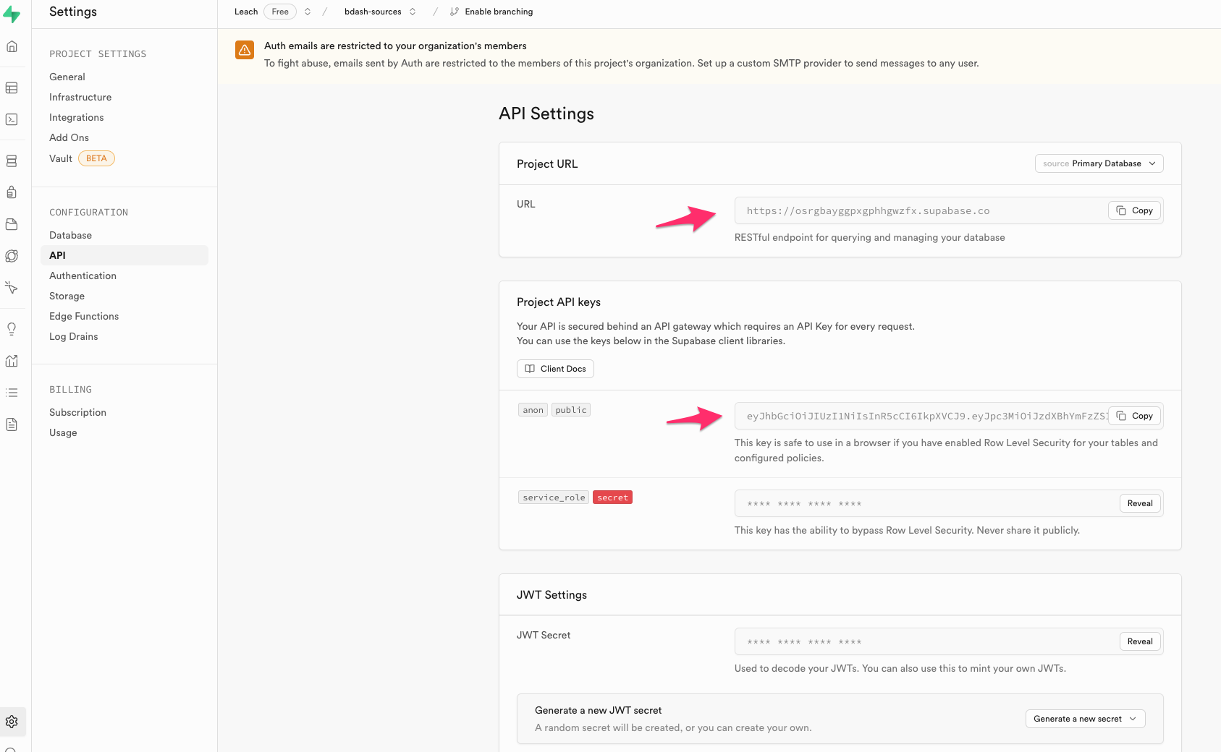Viewport: 1221px width, 752px height.
Task: Open the Home icon in sidebar
Action: pos(12,47)
